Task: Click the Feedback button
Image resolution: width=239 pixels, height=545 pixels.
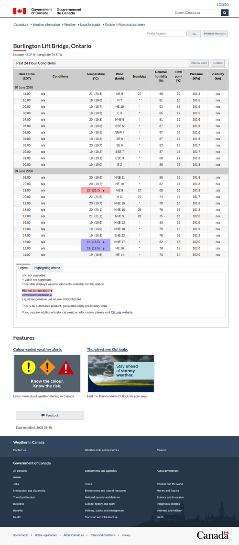Action: coord(50,415)
